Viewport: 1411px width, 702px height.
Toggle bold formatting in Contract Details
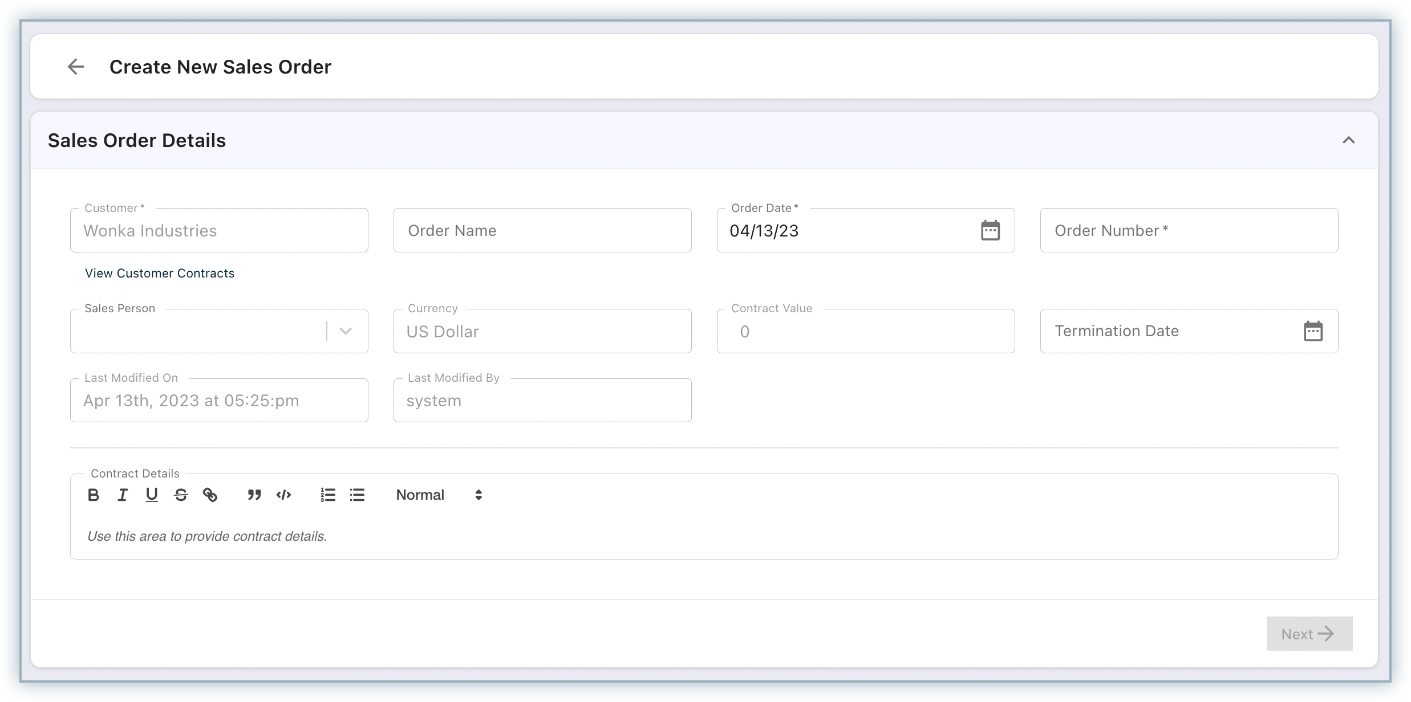tap(94, 495)
